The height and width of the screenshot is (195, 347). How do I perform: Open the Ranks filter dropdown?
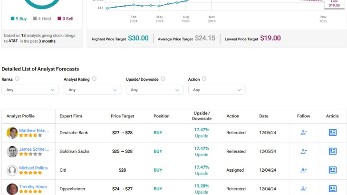coord(30,90)
